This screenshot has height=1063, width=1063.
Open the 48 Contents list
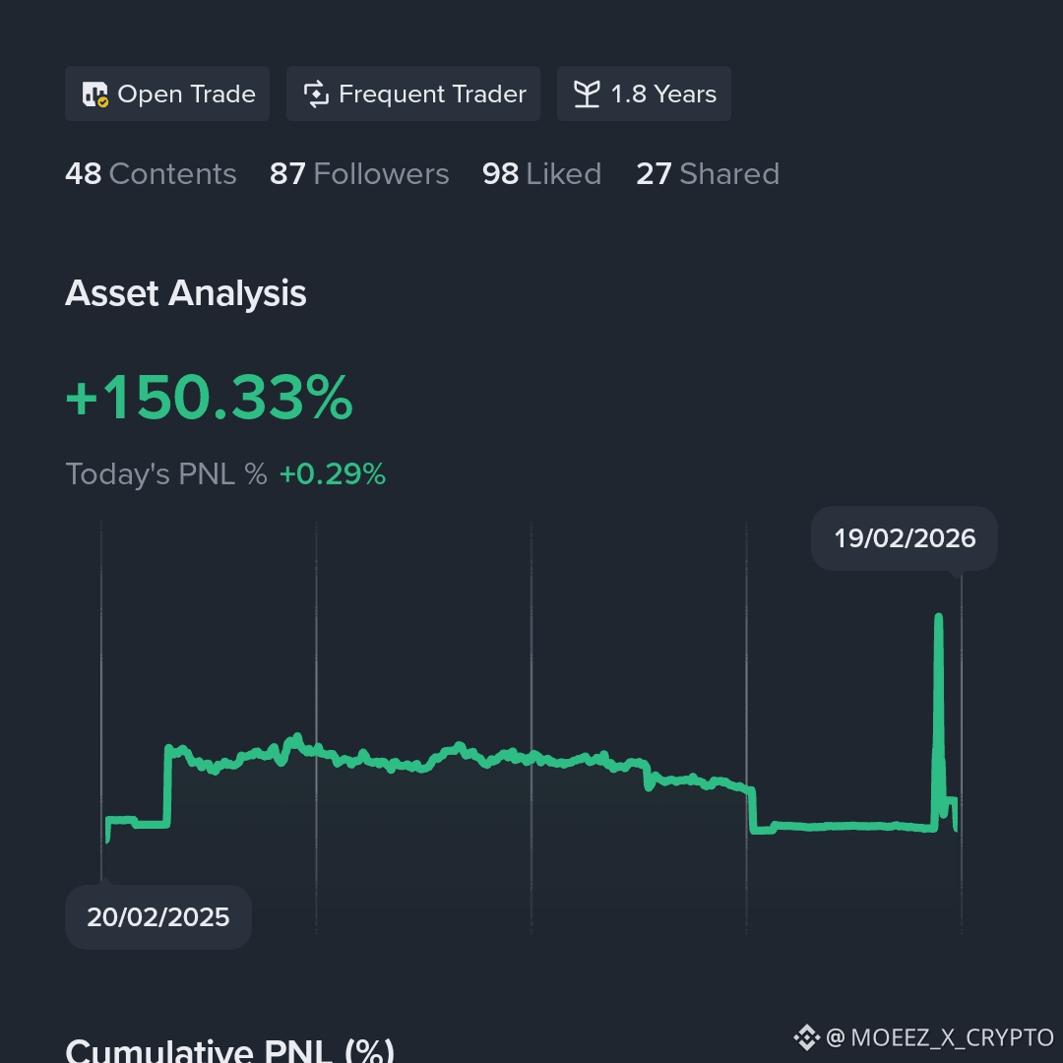pos(152,174)
